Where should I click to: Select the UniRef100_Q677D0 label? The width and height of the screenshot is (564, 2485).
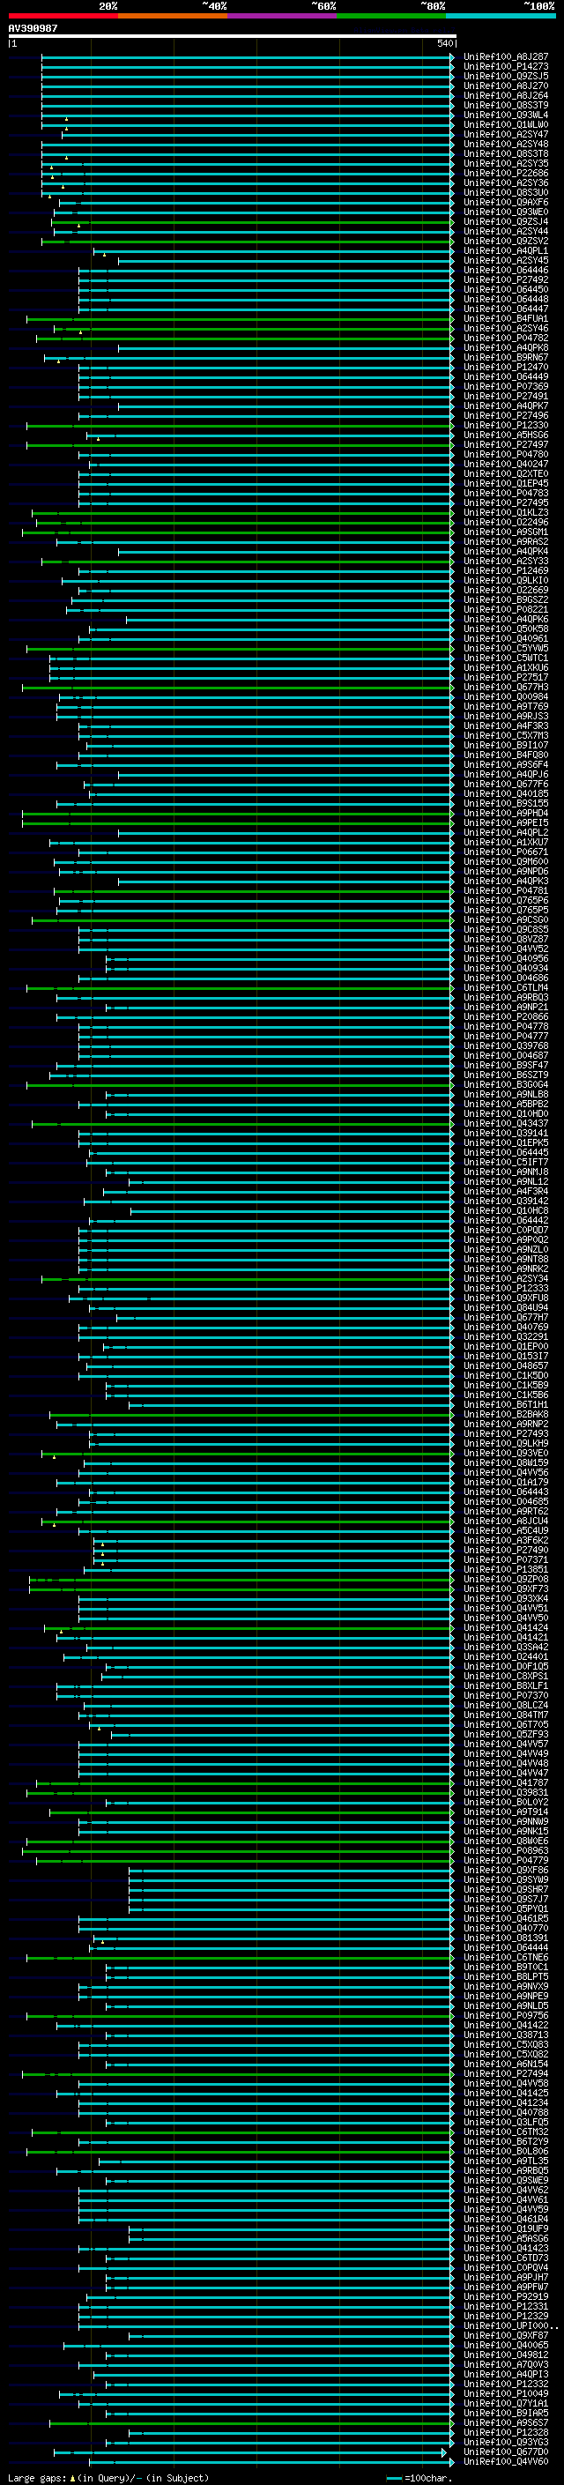point(506,2453)
